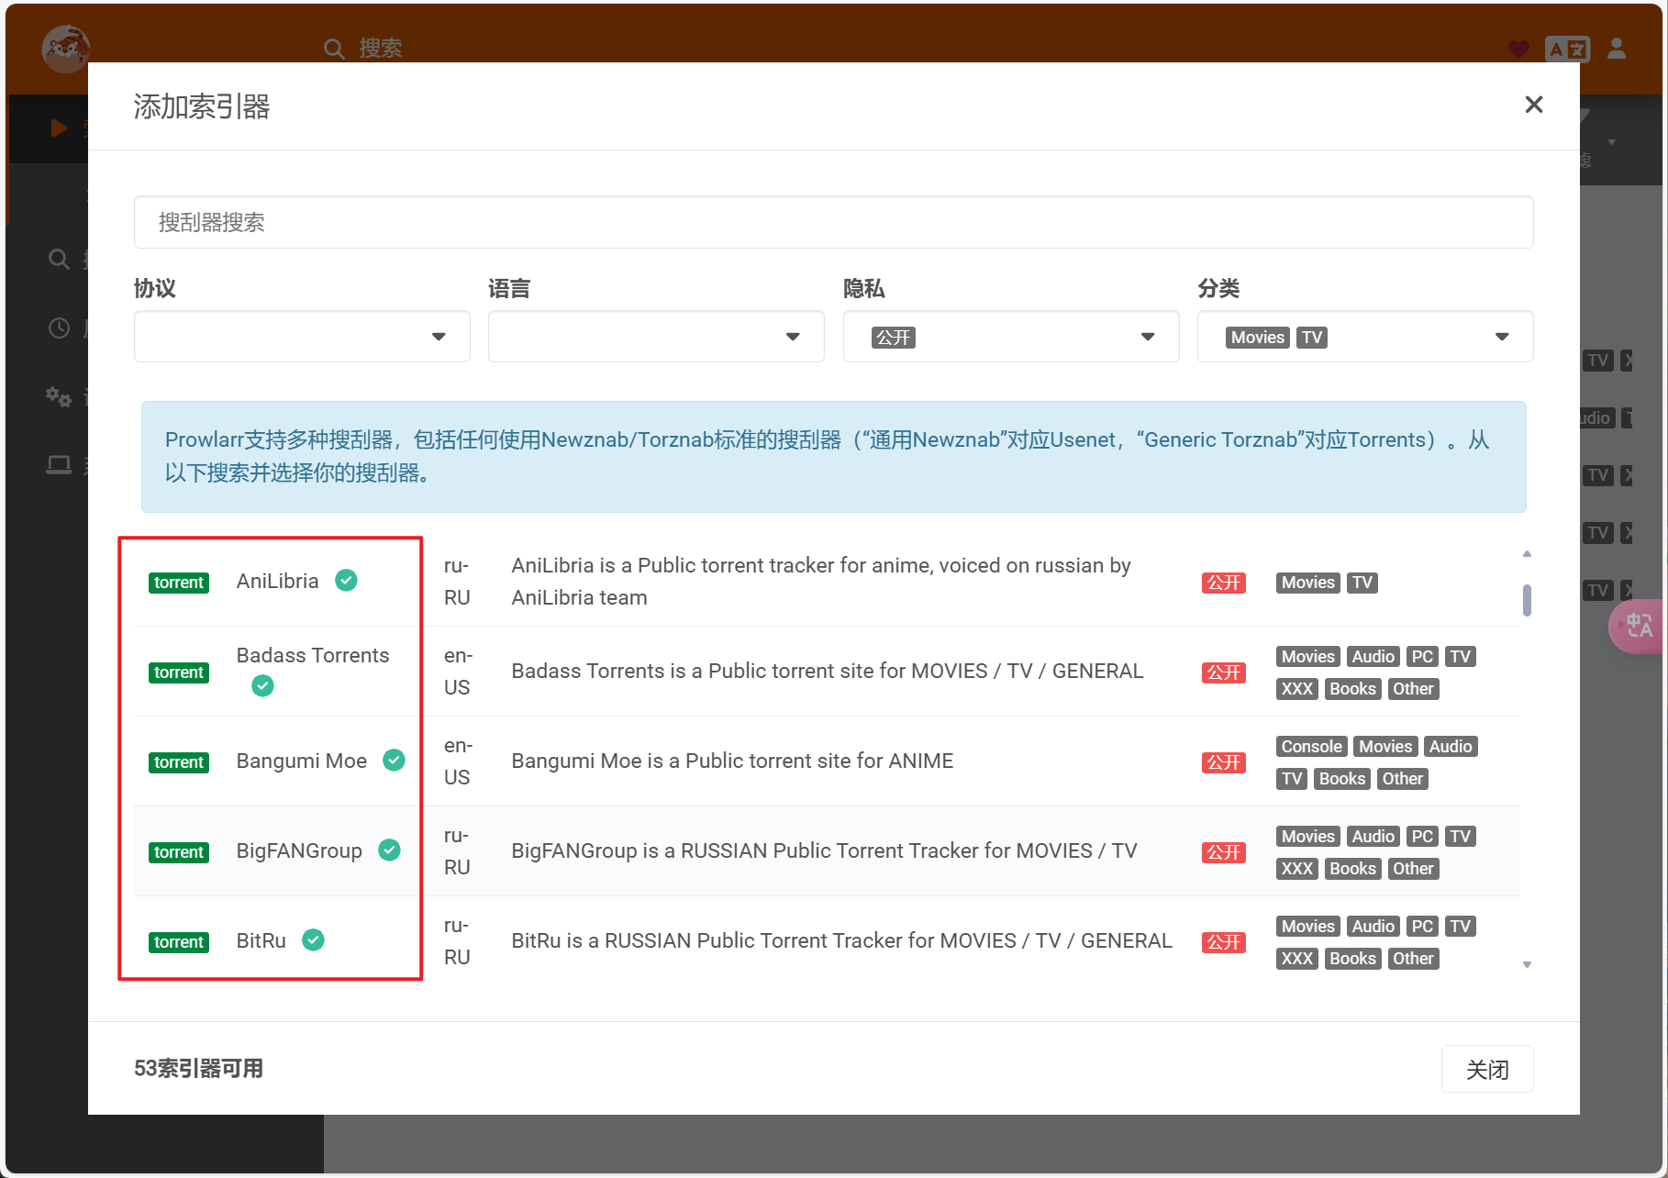Screen dimensions: 1668x1178
Task: Click the Audio tag on Bangumi Moe row
Action: click(x=1451, y=747)
